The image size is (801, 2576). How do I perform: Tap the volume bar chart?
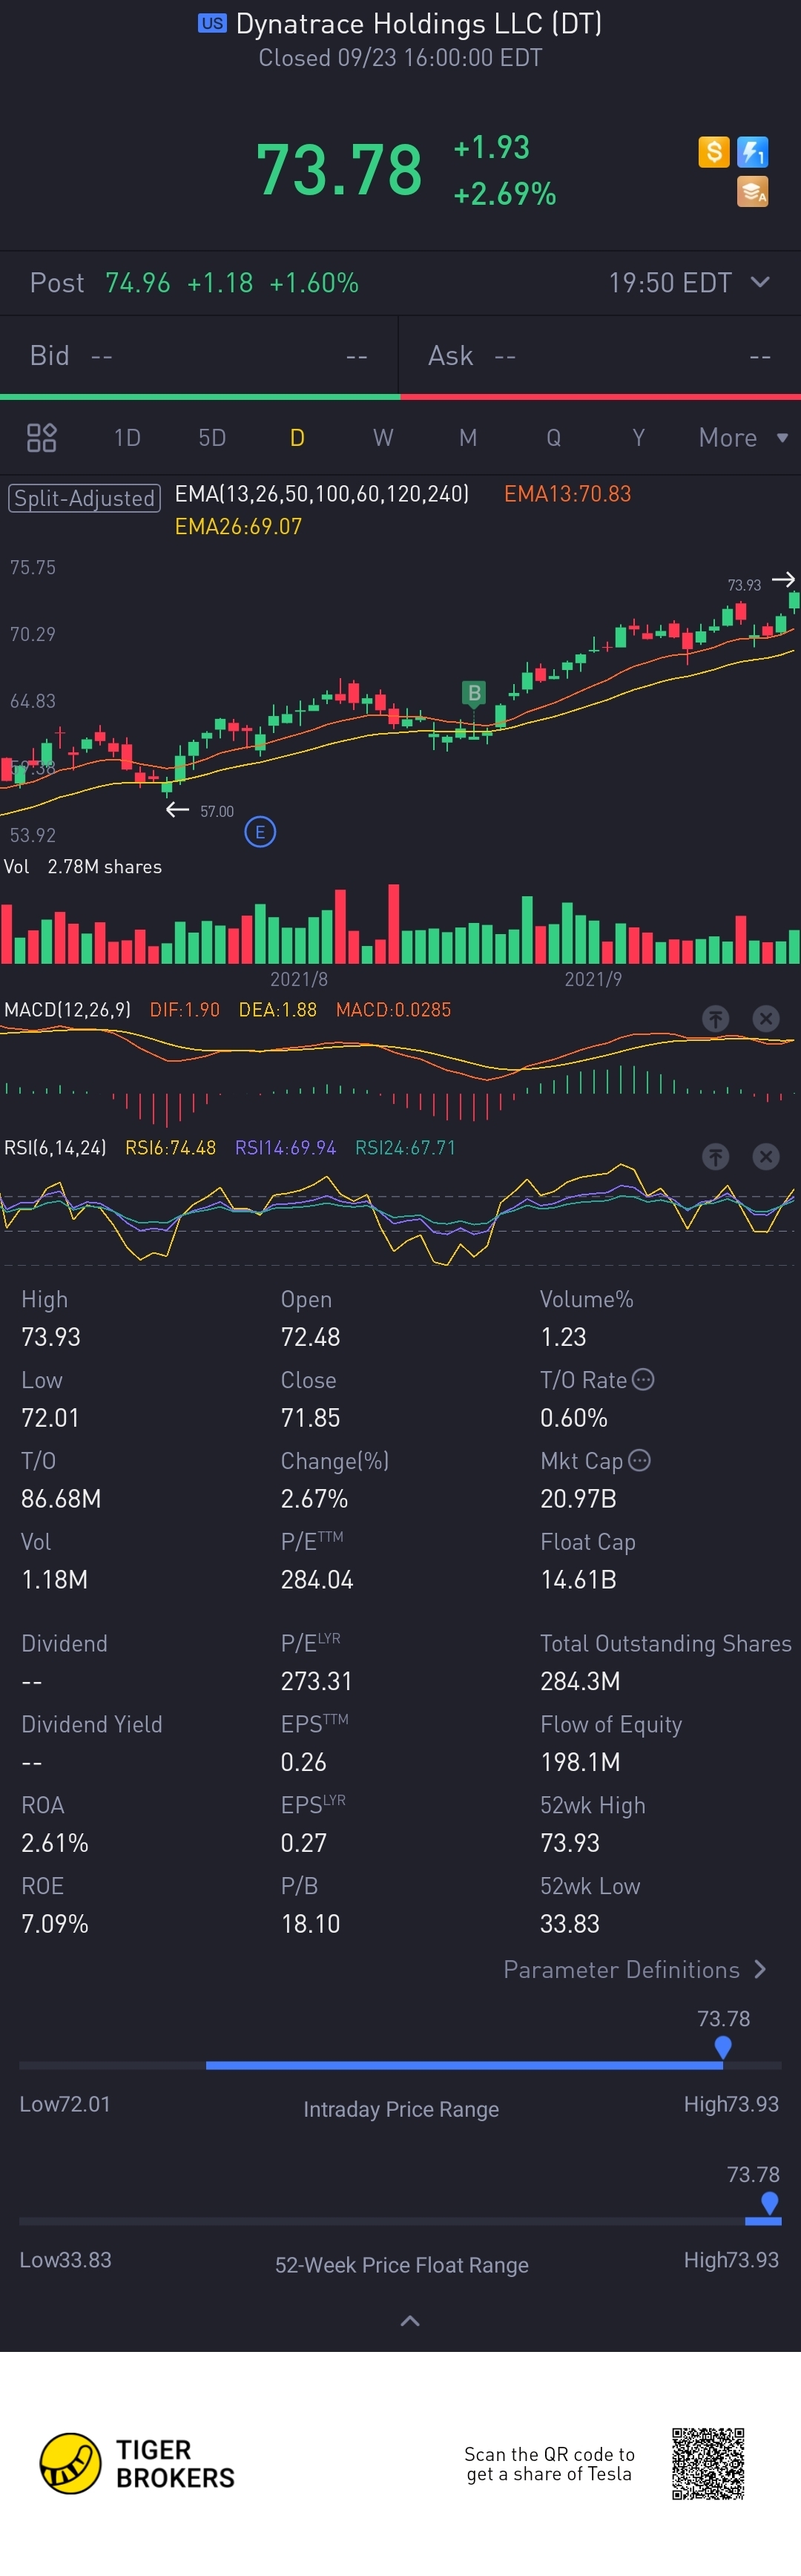coord(400,924)
